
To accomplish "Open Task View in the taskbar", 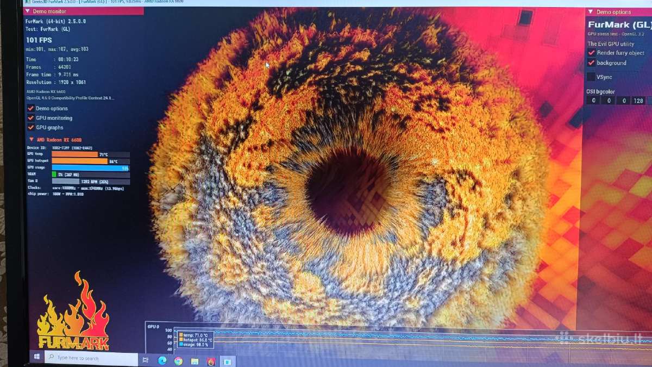I will pyautogui.click(x=146, y=359).
